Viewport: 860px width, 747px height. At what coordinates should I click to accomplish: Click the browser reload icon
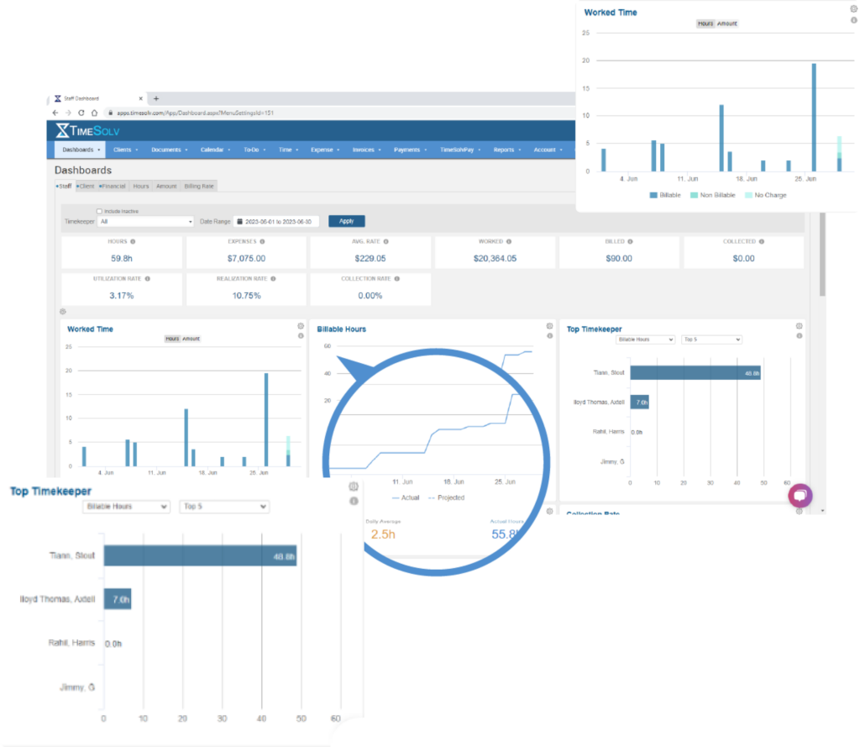81,113
